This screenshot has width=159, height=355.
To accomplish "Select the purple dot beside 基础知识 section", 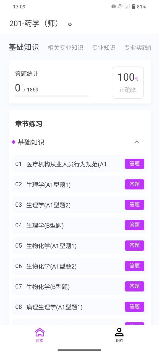I will [14, 142].
